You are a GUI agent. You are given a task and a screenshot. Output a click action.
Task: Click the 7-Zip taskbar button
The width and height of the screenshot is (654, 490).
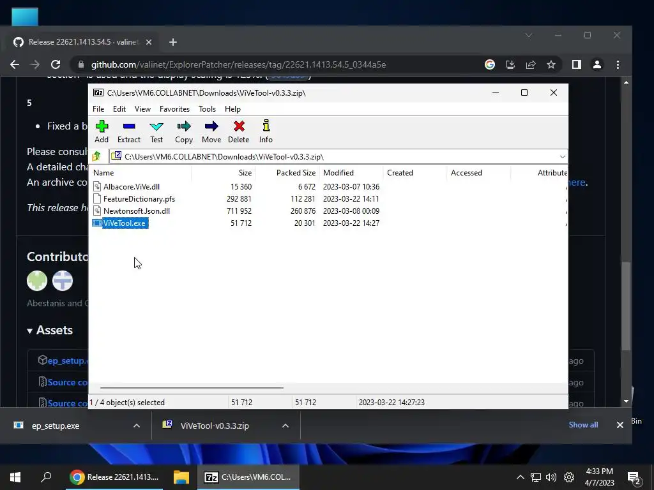coord(248,477)
